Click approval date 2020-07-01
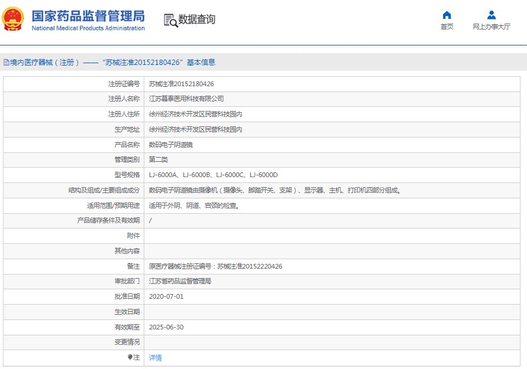527x369 pixels. [x=166, y=296]
